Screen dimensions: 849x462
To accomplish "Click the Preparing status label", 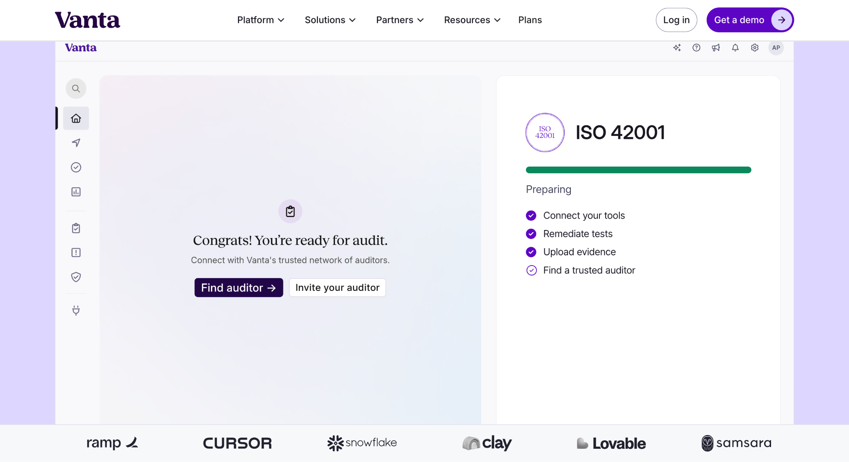I will [x=548, y=189].
